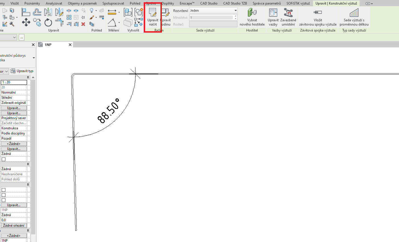The width and height of the screenshot is (399, 242).
Task: Enable the checkbox directly above lower Upravit button
Action: (4, 200)
